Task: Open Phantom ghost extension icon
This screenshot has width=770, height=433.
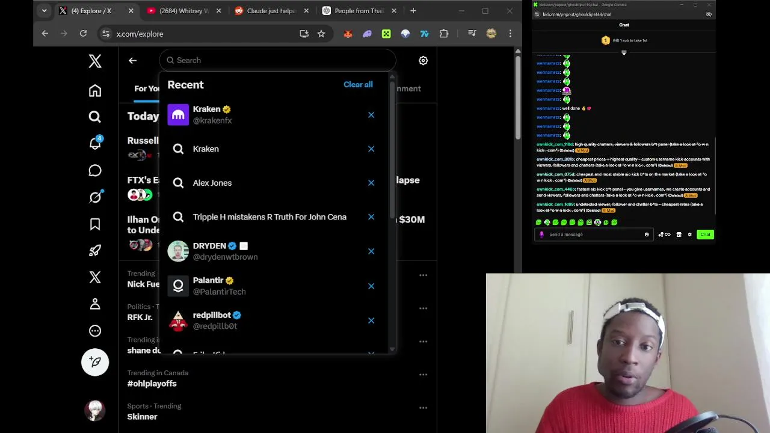Action: point(367,34)
